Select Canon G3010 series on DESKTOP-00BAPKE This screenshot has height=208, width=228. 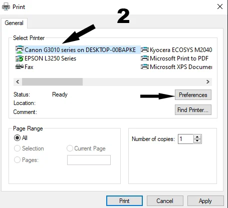point(80,50)
